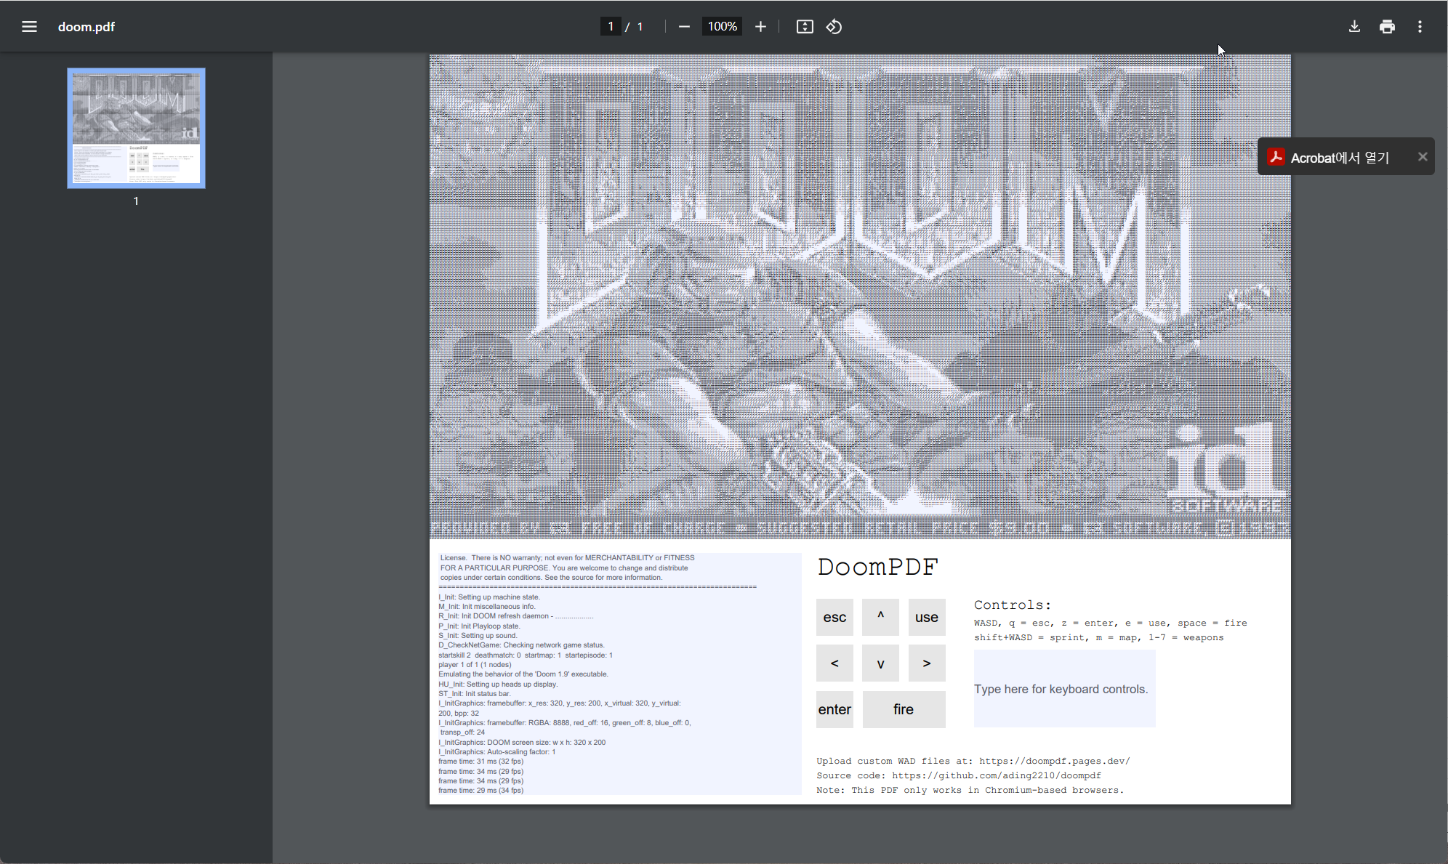
Task: Toggle the PDF sidebar menu
Action: coord(29,26)
